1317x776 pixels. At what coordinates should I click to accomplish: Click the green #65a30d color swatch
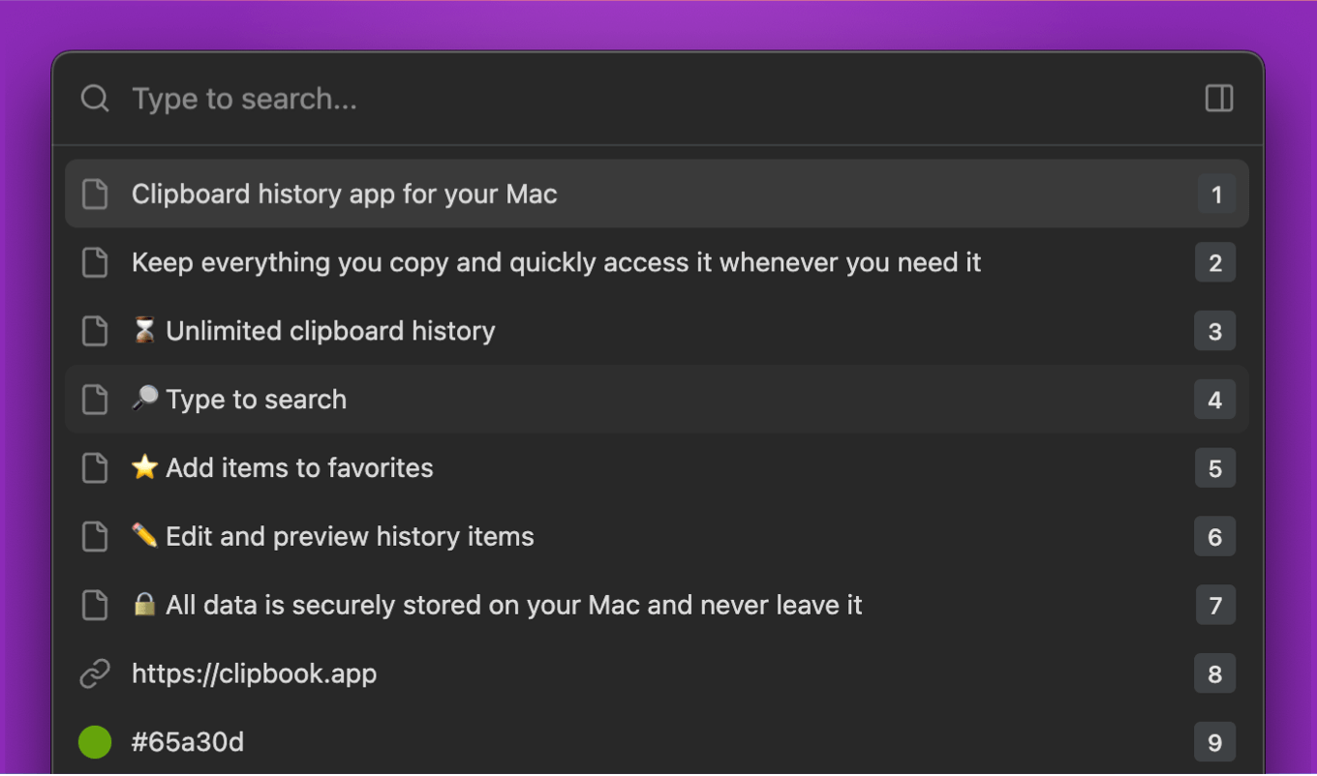[x=94, y=742]
